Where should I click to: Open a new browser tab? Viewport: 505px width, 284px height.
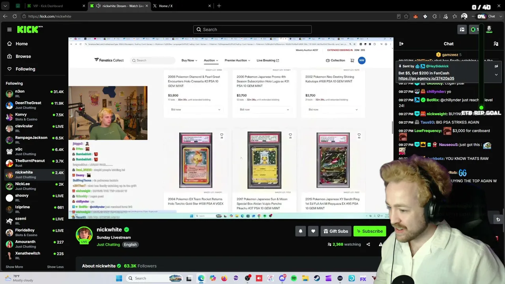[x=219, y=6]
